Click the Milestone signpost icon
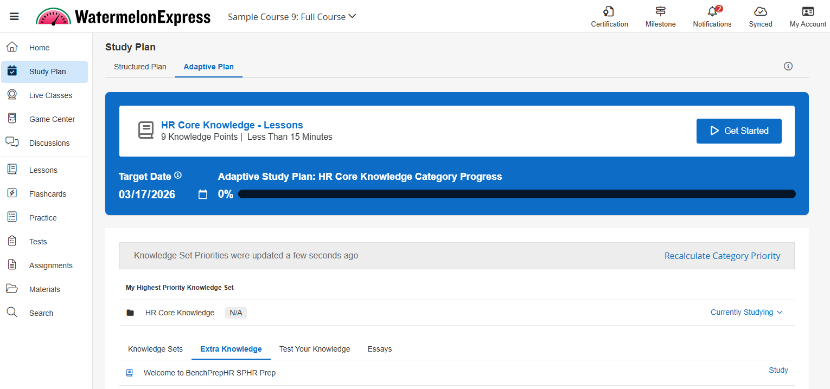 pos(660,12)
